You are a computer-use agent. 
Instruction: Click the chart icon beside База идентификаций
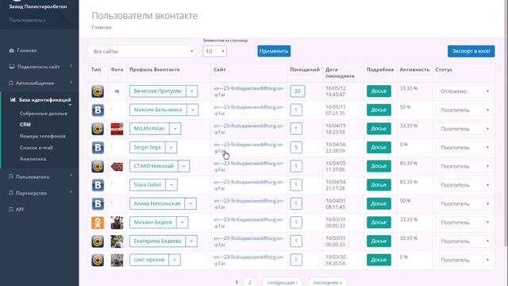point(13,99)
